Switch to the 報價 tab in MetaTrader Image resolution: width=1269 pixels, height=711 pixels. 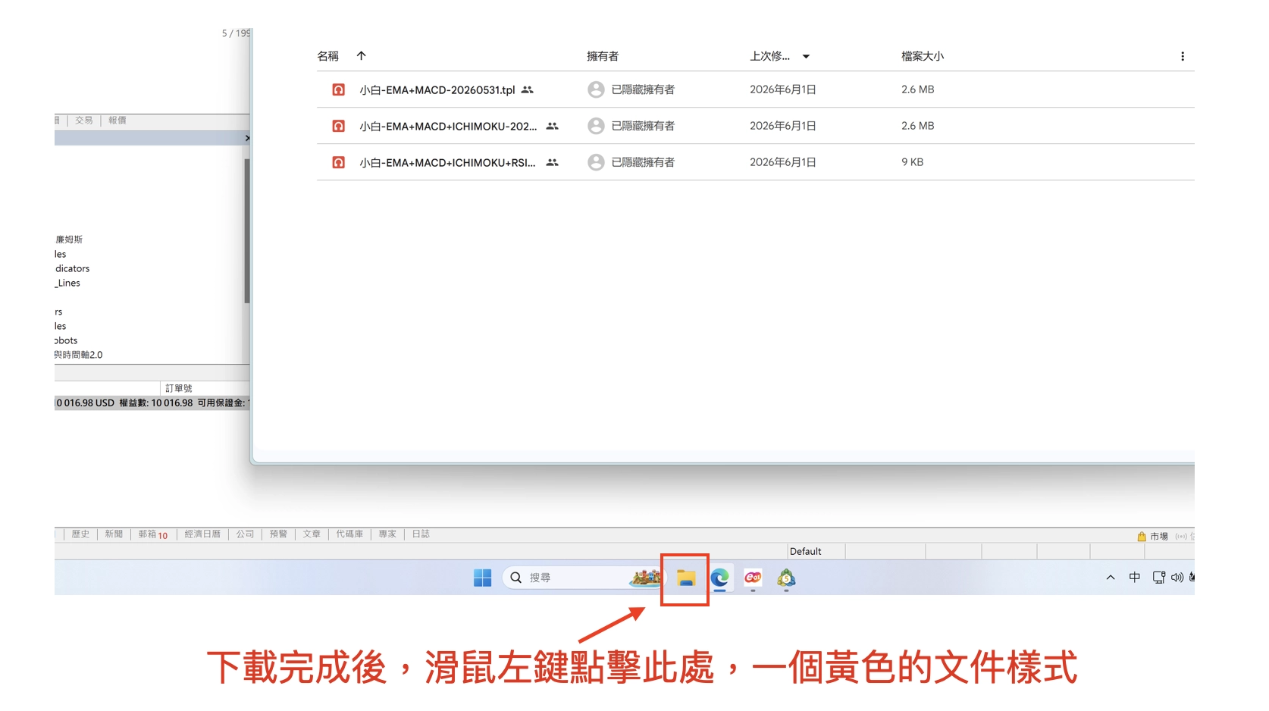[117, 121]
